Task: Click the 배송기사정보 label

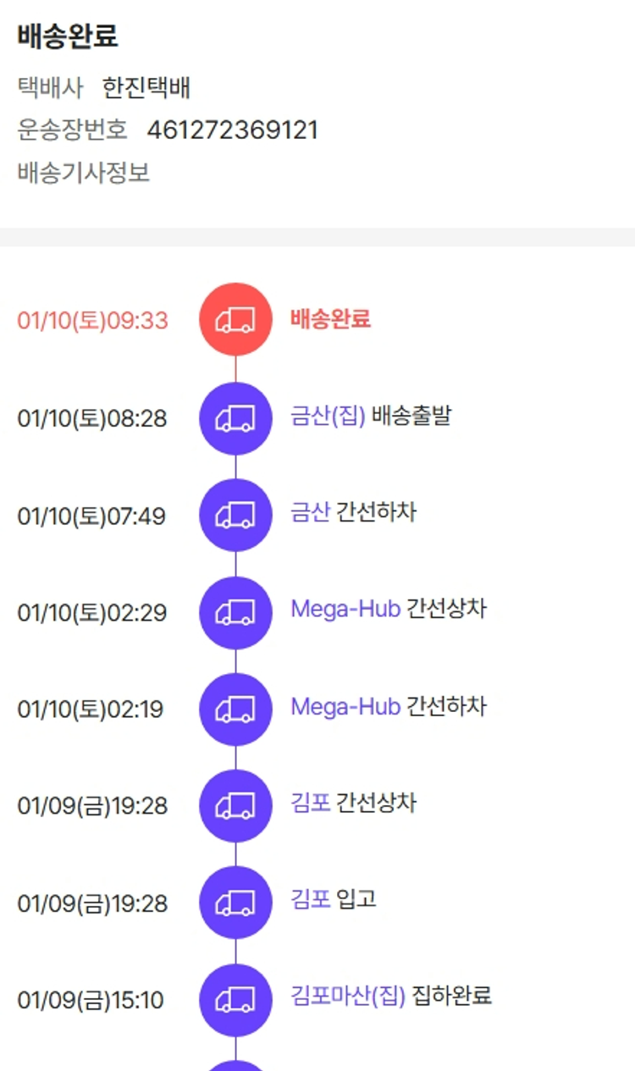Action: [83, 173]
